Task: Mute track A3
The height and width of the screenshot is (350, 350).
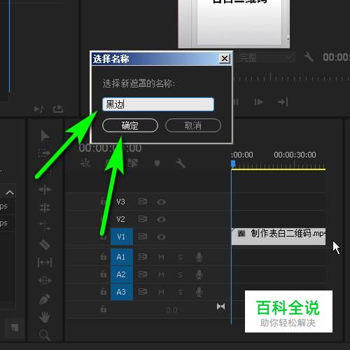Action: [x=161, y=293]
